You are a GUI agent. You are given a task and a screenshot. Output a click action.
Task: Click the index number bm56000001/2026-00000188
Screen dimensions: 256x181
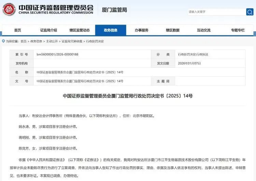57,54
